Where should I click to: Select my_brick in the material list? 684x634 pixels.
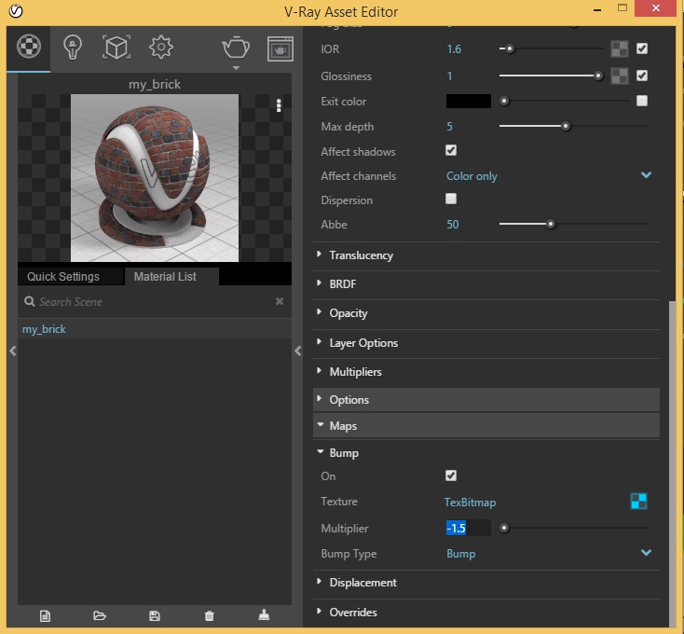(x=44, y=329)
